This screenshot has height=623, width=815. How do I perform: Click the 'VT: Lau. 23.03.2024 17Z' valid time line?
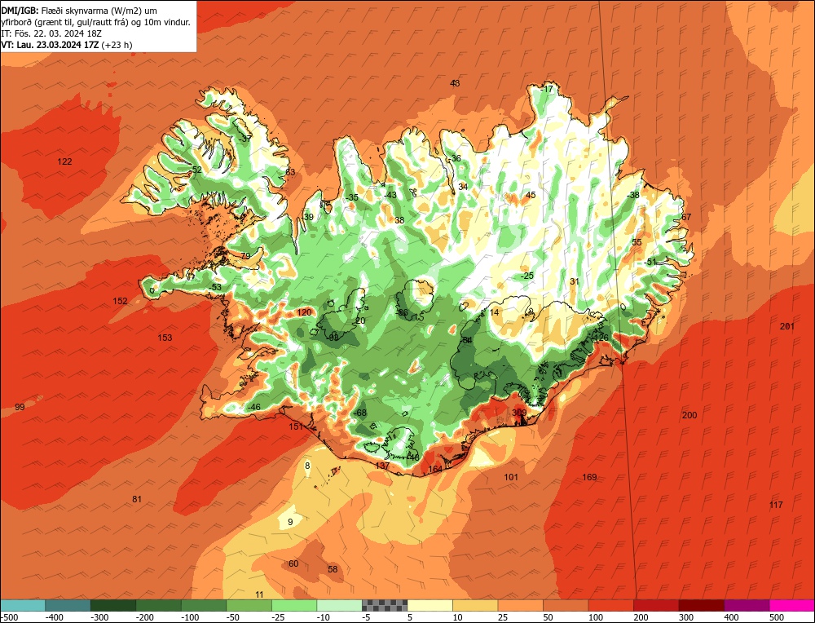click(x=50, y=45)
